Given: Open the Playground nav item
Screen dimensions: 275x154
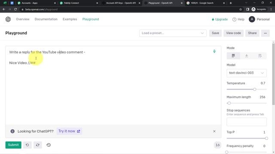Looking at the screenshot, I should click(91, 19).
